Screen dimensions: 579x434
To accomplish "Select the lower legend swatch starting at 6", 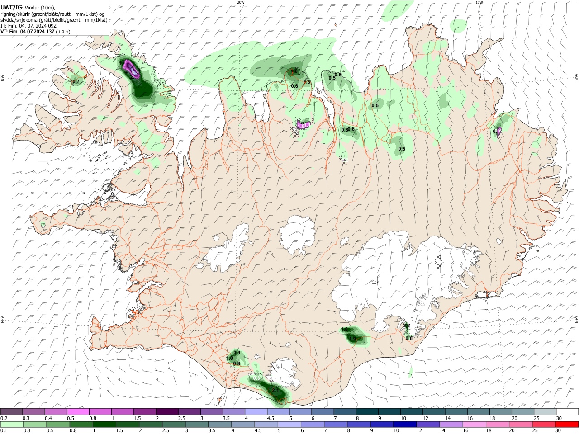I will coord(312,424).
